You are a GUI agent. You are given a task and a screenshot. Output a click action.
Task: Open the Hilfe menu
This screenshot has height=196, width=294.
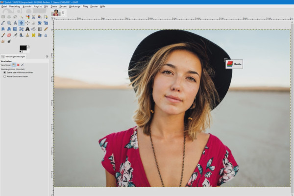tap(103, 6)
